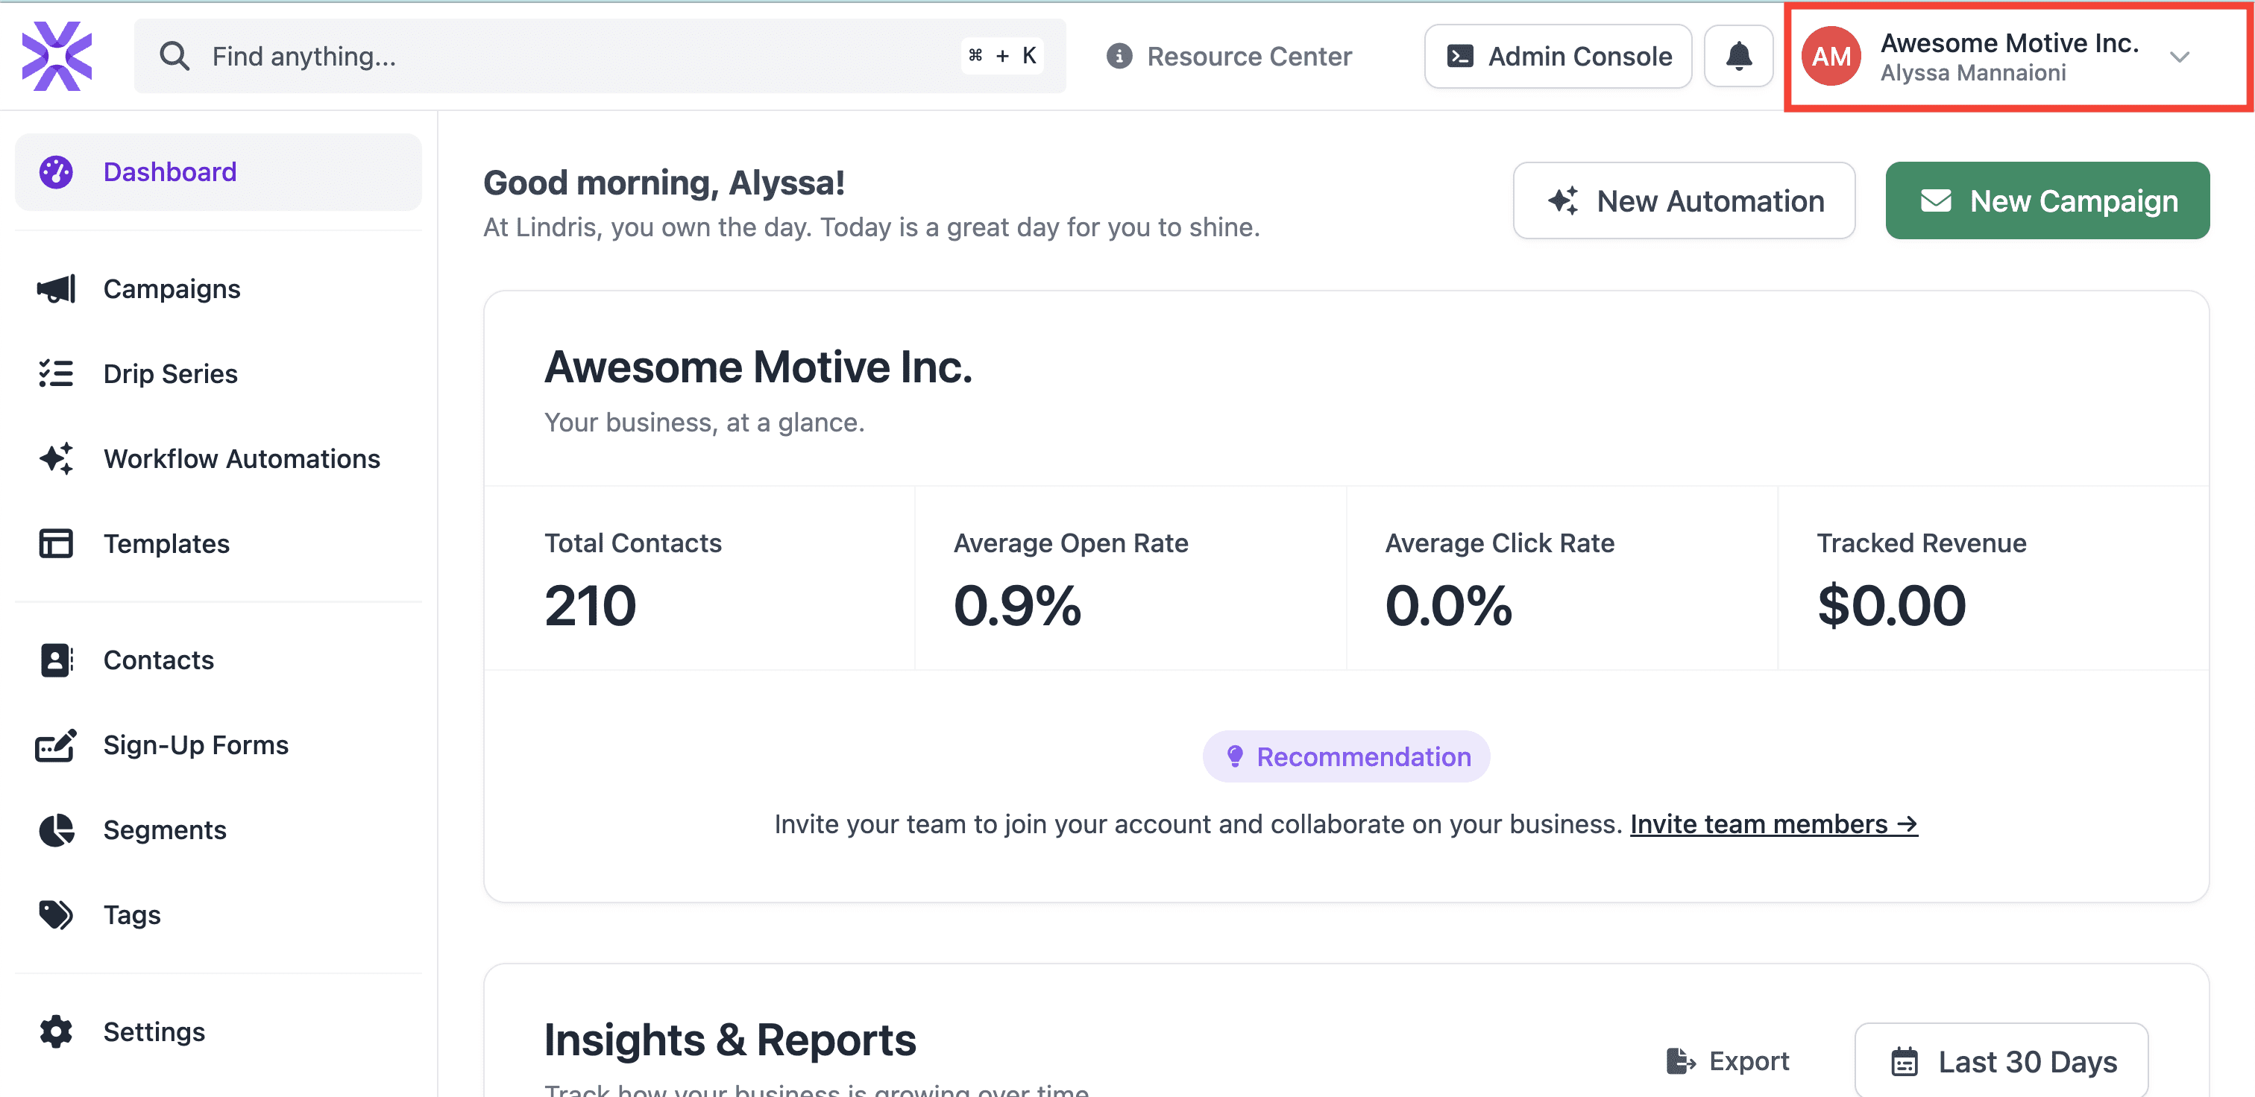
Task: Open Contacts from the sidebar menu
Action: (158, 660)
